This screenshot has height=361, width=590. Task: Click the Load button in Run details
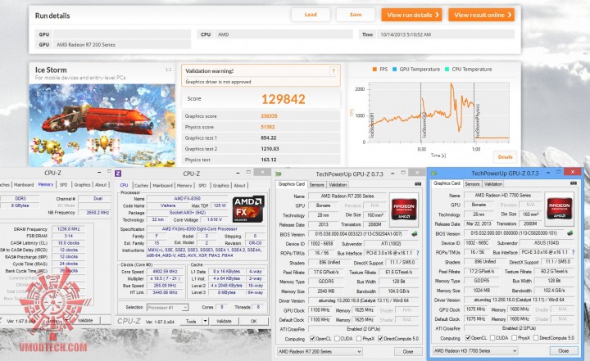pyautogui.click(x=311, y=15)
